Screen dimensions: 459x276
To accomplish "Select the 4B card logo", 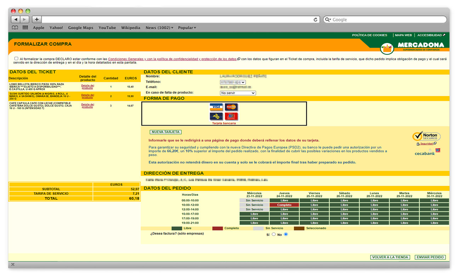I will (216, 116).
